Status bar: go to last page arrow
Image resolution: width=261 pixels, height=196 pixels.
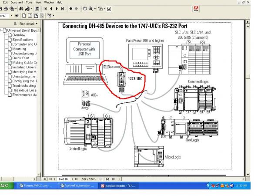click(76, 179)
